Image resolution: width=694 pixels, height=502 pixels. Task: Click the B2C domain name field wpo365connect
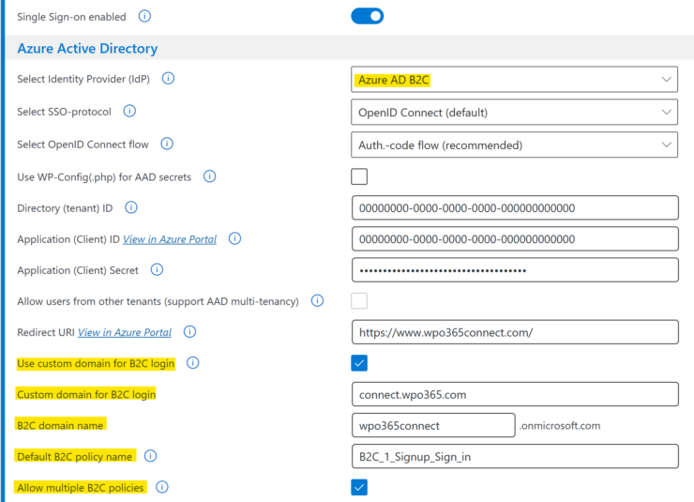coord(433,425)
